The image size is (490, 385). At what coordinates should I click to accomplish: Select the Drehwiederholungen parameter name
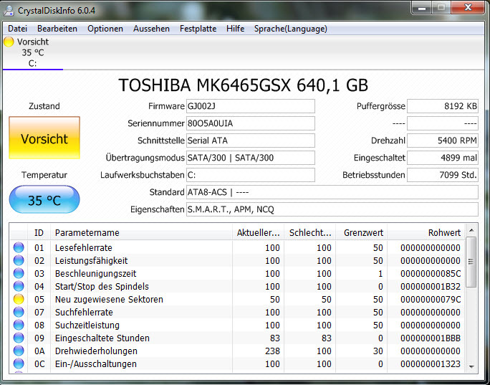pos(96,351)
